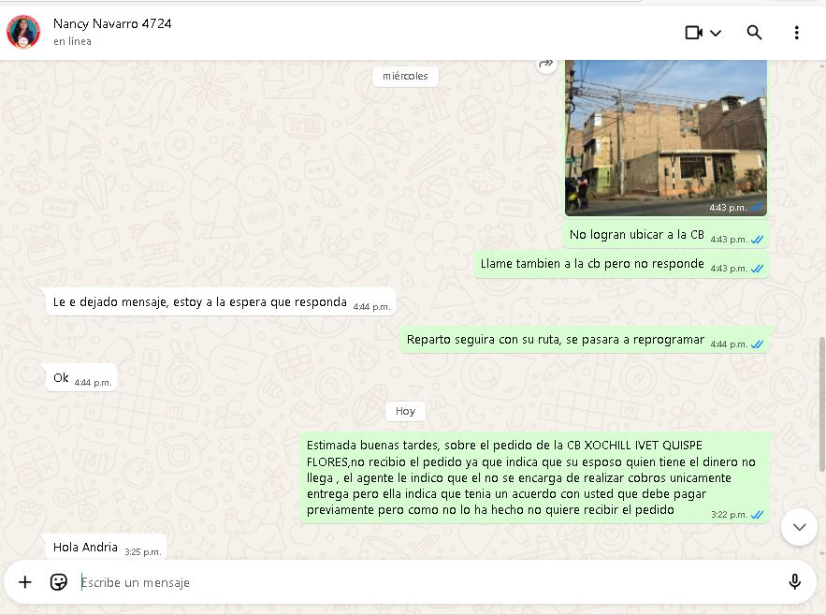Click read ticks on 'No logran ubicar' message
This screenshot has width=826, height=615.
tap(757, 240)
